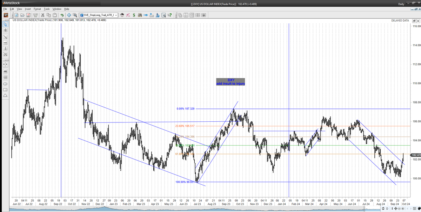The height and width of the screenshot is (212, 421).
Task: Create a new file with the New icon
Action: click(16, 15)
